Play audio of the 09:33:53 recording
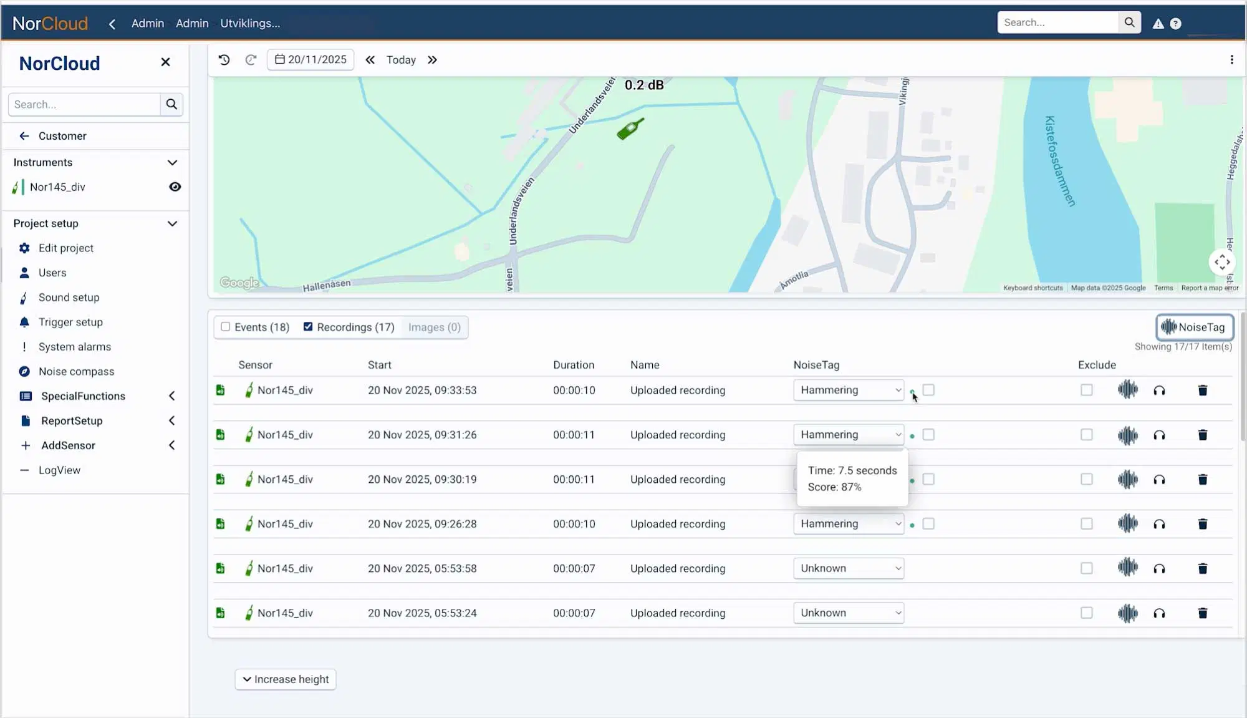 (1159, 391)
